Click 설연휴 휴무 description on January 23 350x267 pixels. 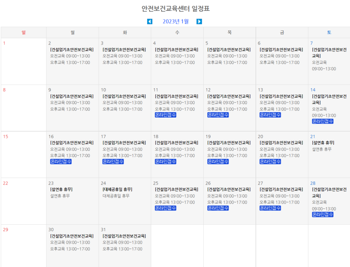[60, 196]
